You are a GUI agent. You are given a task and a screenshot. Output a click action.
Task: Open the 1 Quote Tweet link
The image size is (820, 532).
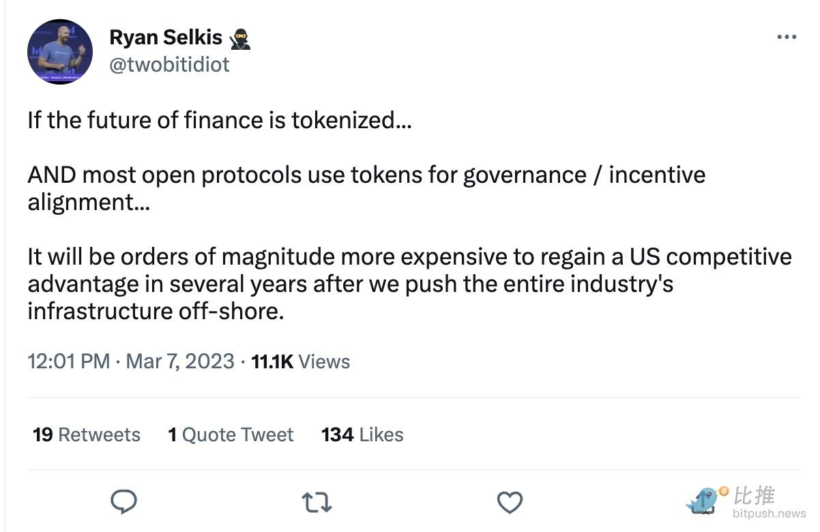click(231, 434)
